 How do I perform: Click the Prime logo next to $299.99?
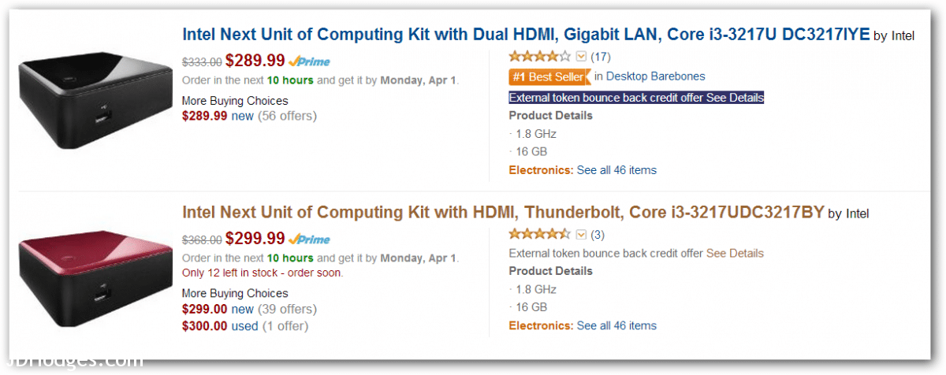tap(309, 239)
